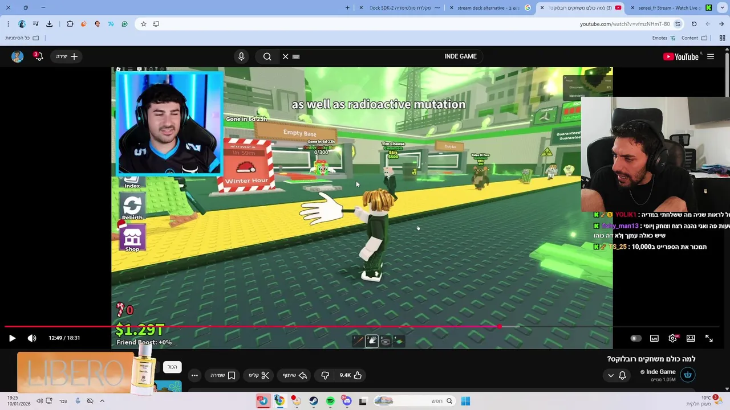The width and height of the screenshot is (730, 410).
Task: Click Inde Game channel avatar
Action: [x=688, y=375]
